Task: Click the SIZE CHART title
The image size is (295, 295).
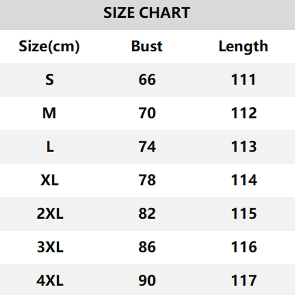Action: (x=147, y=13)
